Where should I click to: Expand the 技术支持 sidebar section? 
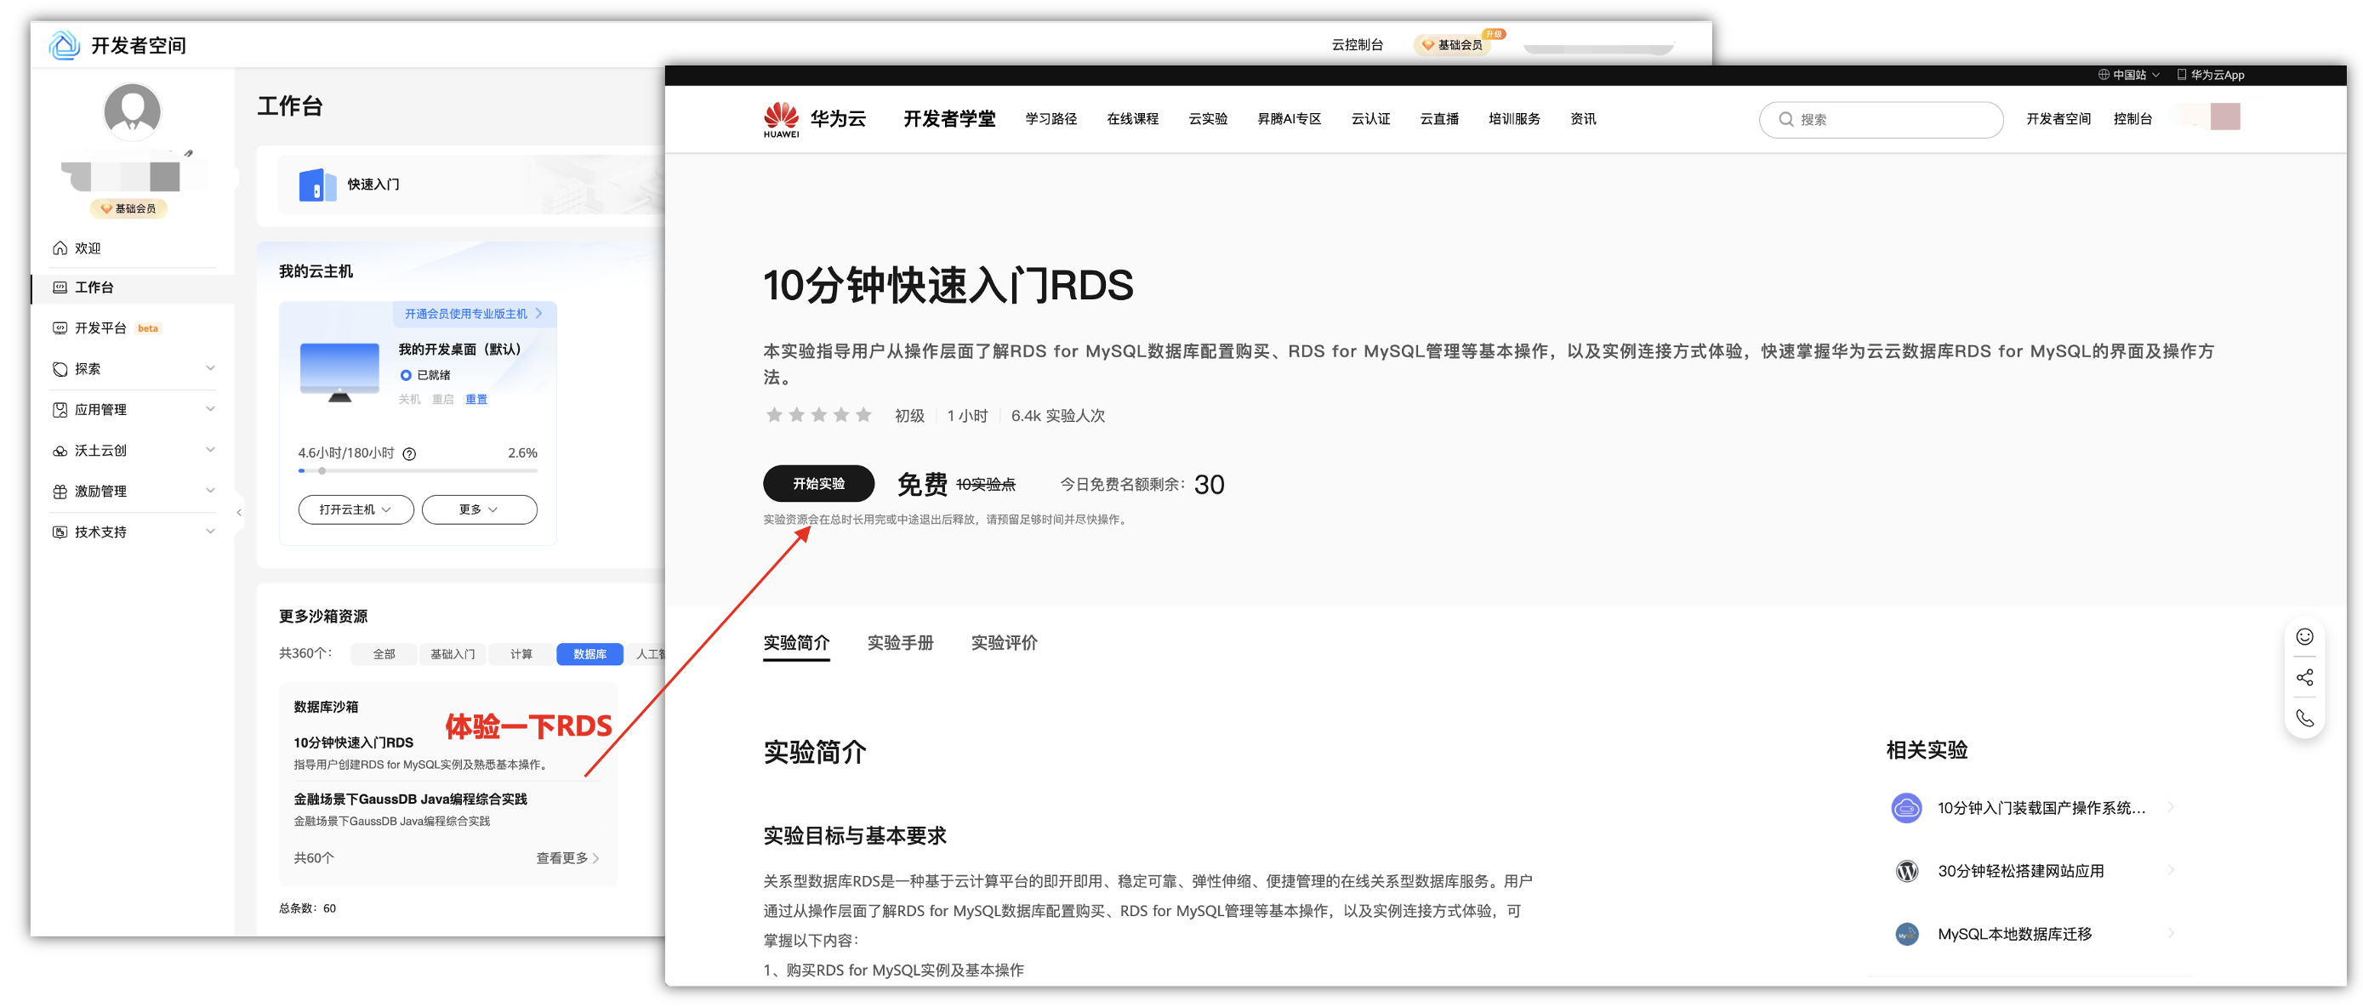pos(134,532)
